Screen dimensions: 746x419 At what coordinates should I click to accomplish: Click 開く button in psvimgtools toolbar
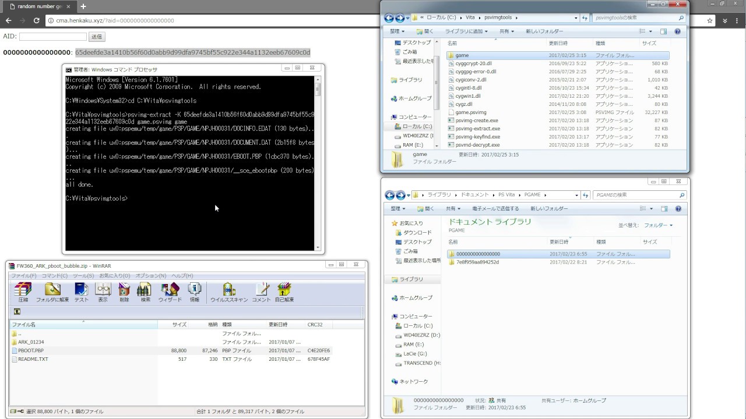[x=424, y=31]
